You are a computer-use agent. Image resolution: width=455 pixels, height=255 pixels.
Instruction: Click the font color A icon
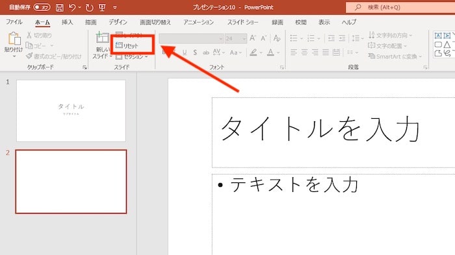(270, 53)
